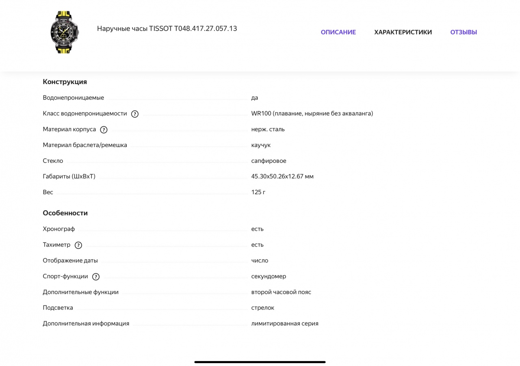Select the ХАРАКТЕРИСТИКИ tab

[403, 32]
